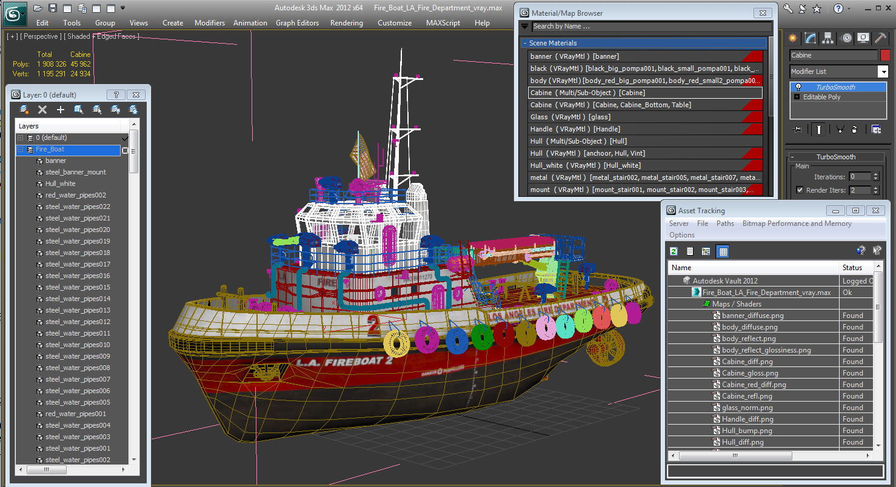Image resolution: width=896 pixels, height=487 pixels.
Task: Toggle the Fire_Boat layer checkbox
Action: (125, 150)
